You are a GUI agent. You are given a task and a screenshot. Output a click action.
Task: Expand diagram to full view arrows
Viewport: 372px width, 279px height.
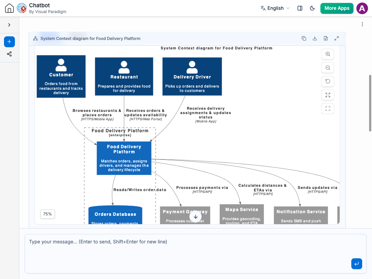pyautogui.click(x=337, y=39)
